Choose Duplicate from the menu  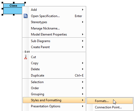54,75
